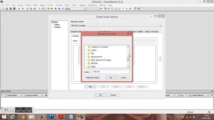Click the Step out debug icon
The height and width of the screenshot is (120, 214).
click(x=116, y=9)
